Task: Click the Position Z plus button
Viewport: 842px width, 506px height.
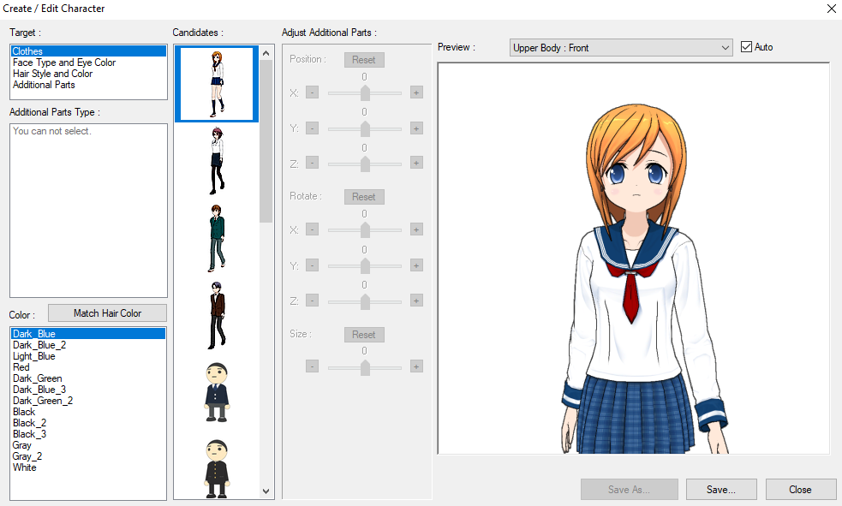Action: [x=416, y=163]
